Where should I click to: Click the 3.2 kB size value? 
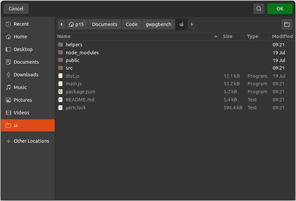(230, 92)
